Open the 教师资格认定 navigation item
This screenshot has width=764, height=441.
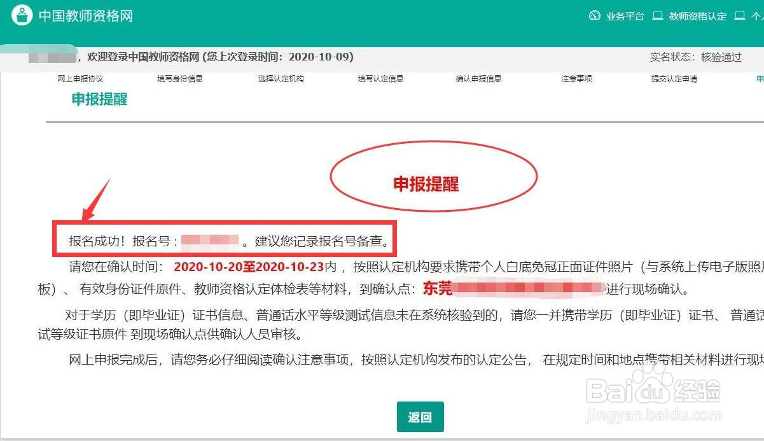[x=698, y=16]
